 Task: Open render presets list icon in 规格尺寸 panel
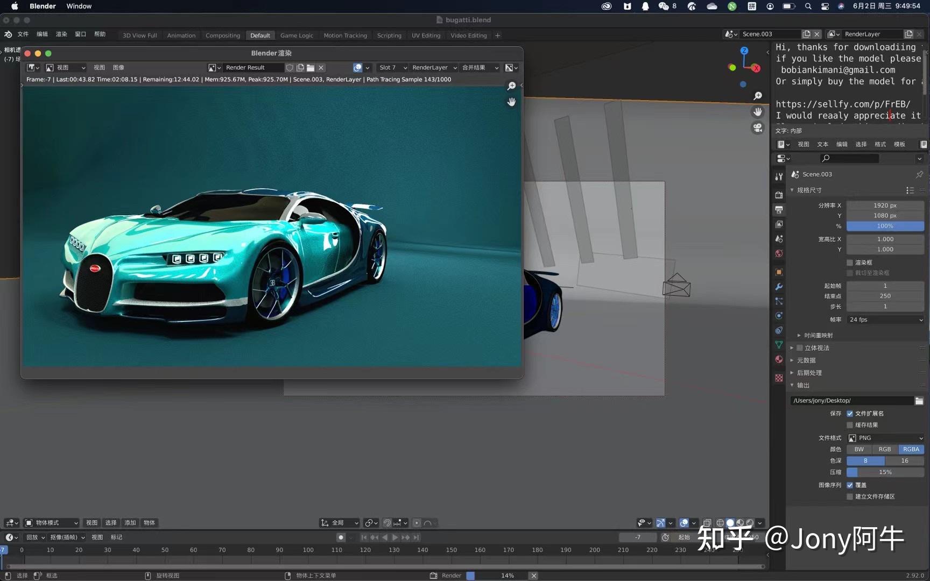click(910, 190)
